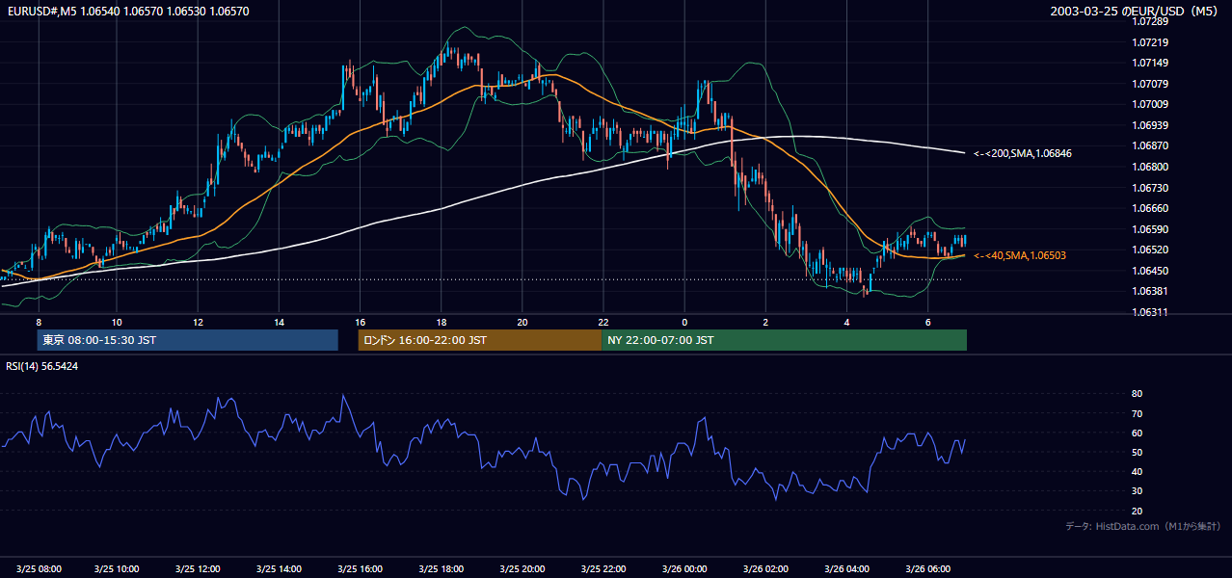
Task: Click hour tick 12 under price chart
Action: (198, 322)
